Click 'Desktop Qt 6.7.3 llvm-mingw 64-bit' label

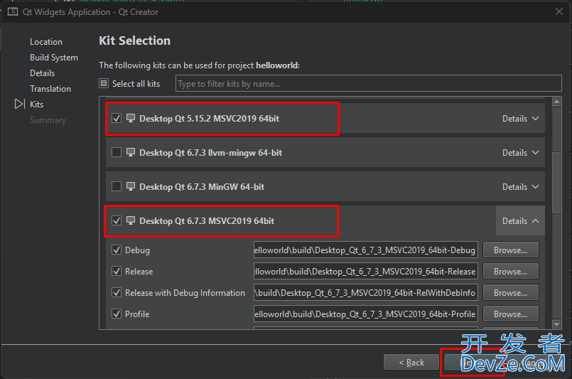(x=210, y=153)
